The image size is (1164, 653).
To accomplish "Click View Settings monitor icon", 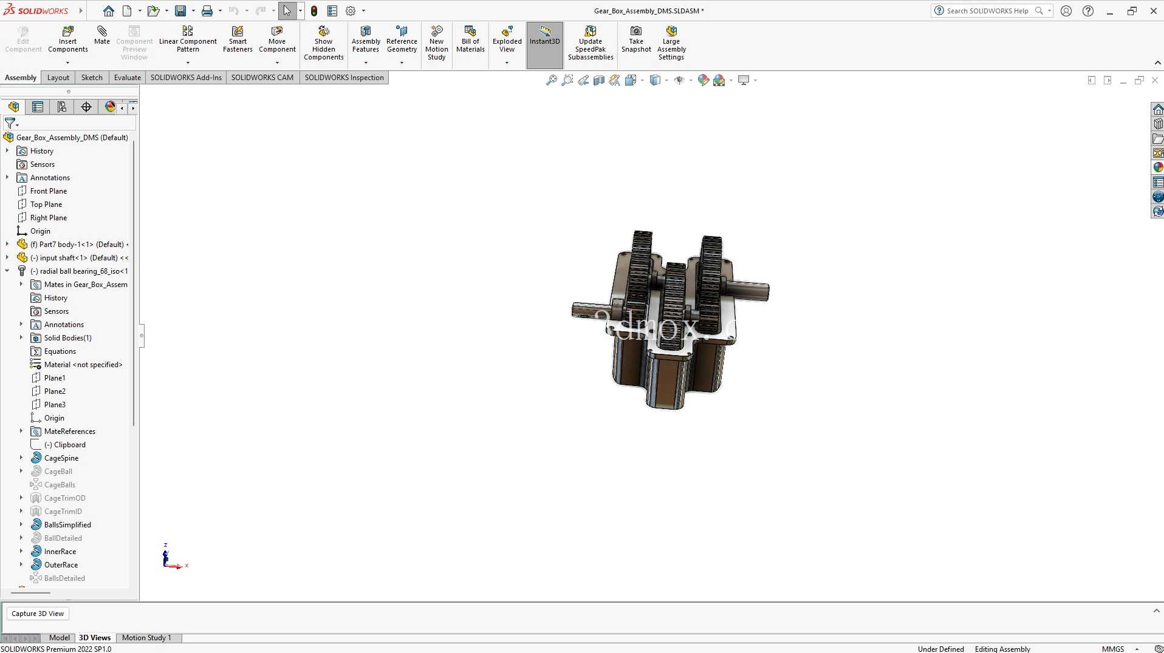I will [744, 80].
